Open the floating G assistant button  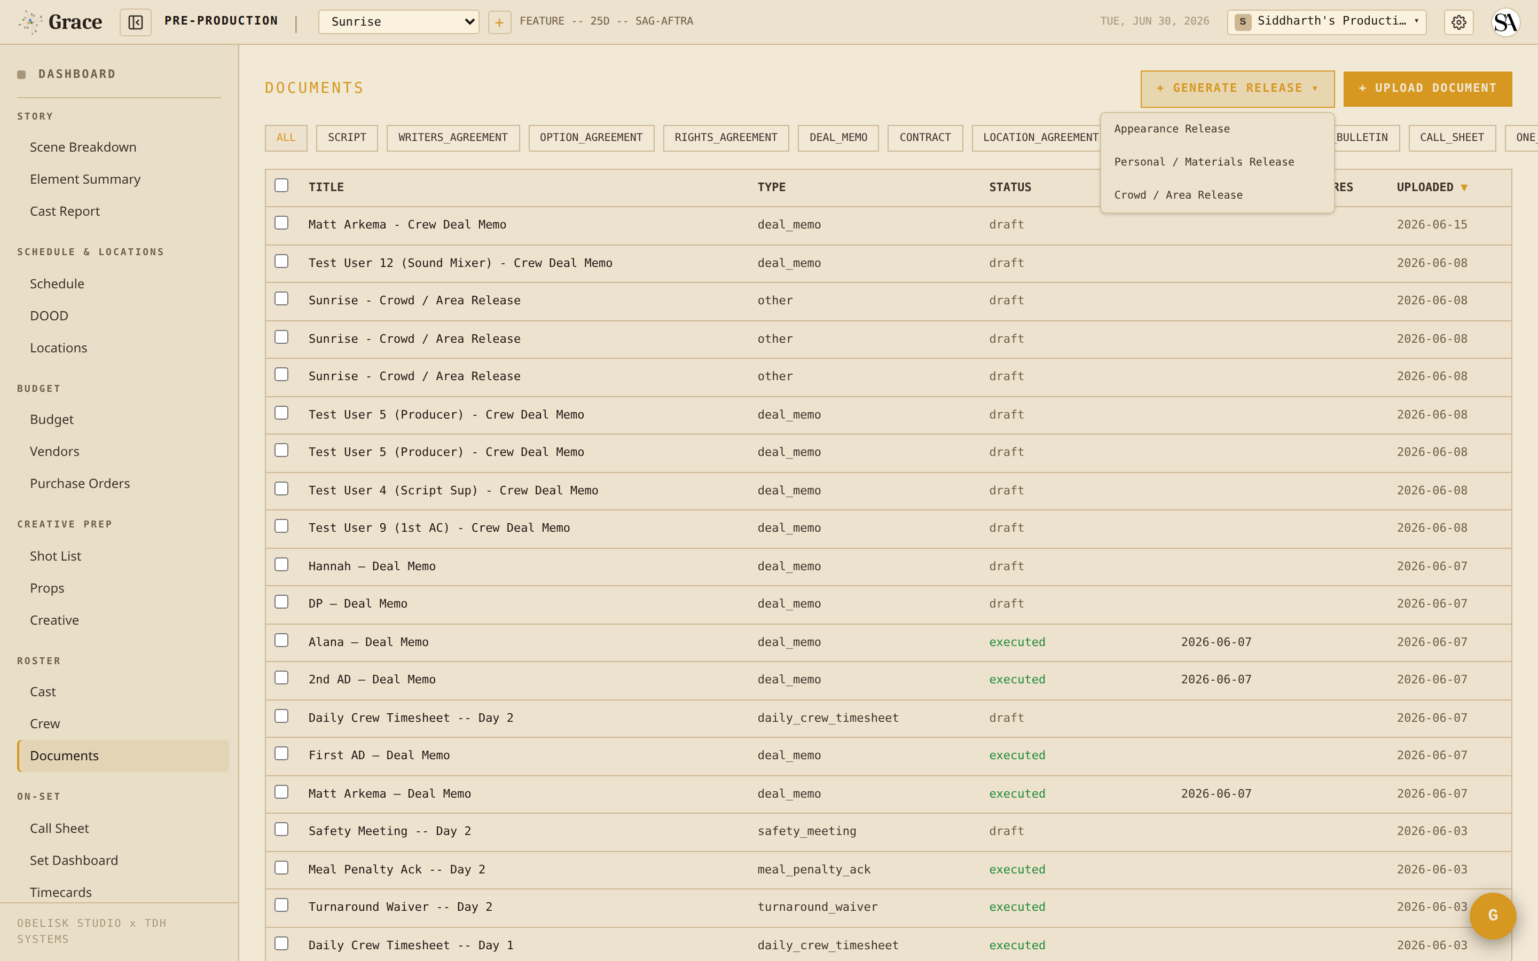[x=1493, y=915]
